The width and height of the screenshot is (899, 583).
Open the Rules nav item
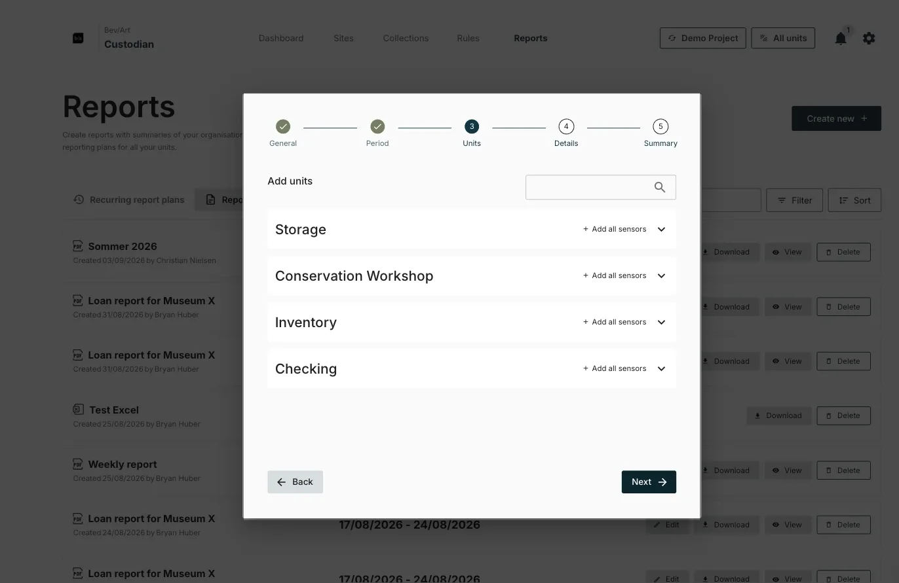click(468, 39)
